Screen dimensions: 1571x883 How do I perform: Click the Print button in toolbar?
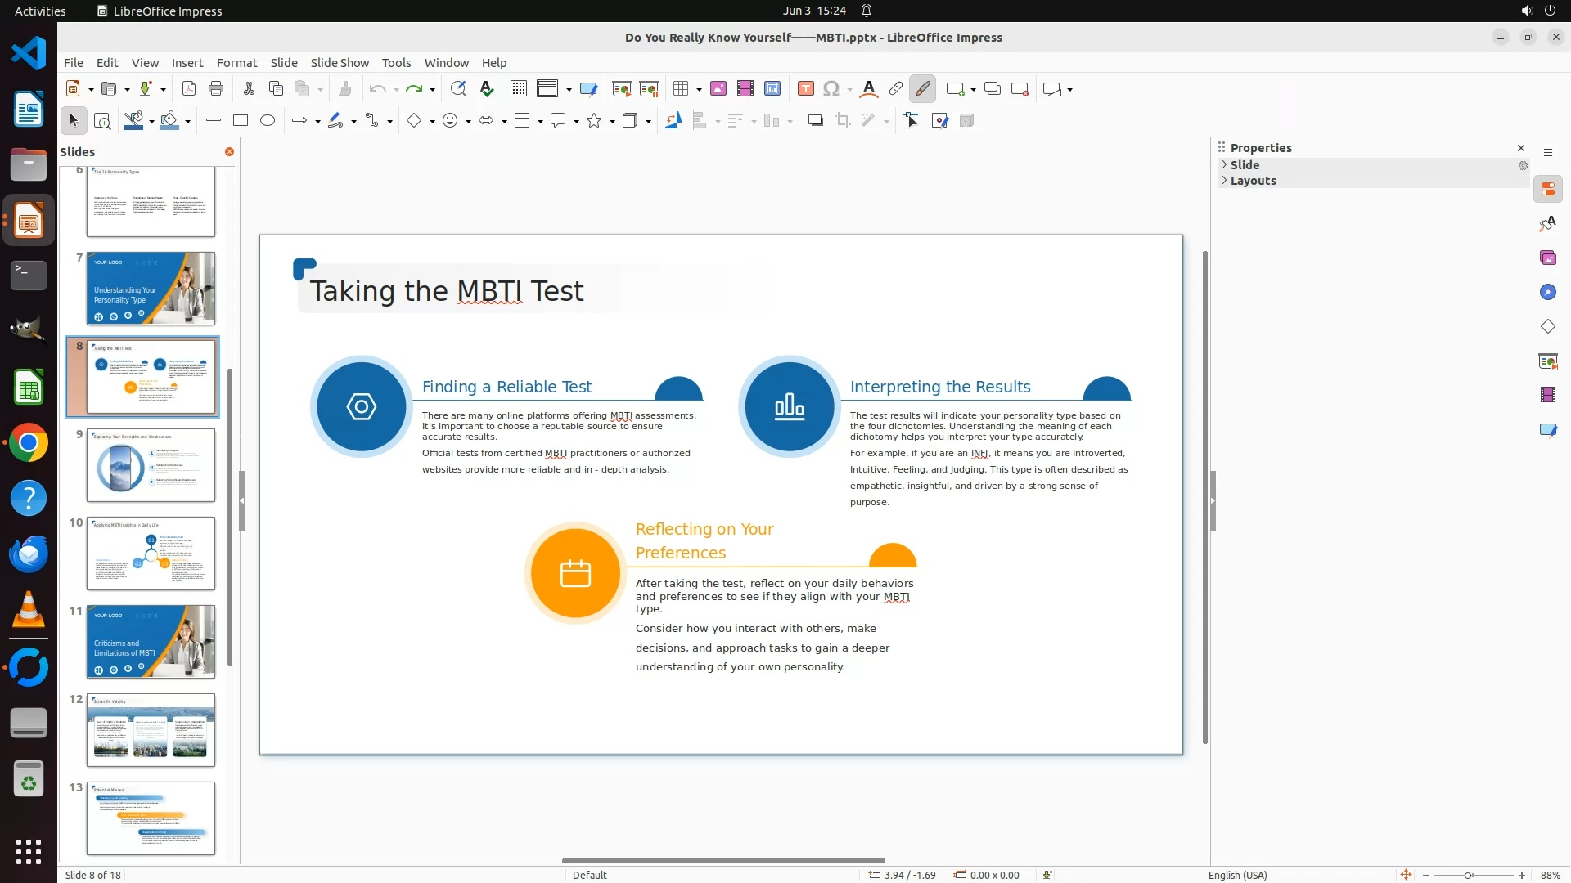216,89
